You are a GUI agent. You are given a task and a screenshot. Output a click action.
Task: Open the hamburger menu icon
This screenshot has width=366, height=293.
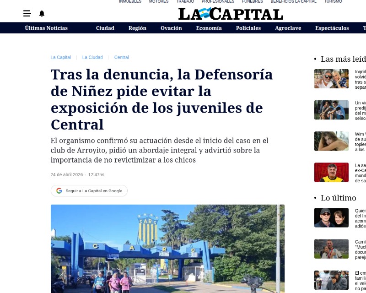(27, 13)
